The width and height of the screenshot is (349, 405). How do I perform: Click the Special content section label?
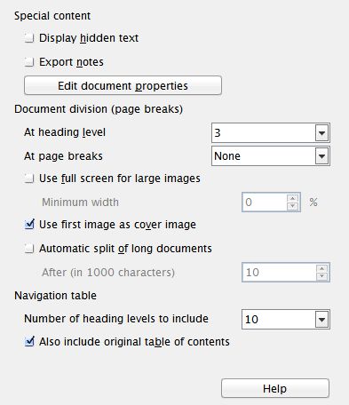[x=52, y=16]
